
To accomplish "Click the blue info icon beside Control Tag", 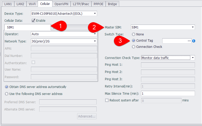I will (x=194, y=41).
